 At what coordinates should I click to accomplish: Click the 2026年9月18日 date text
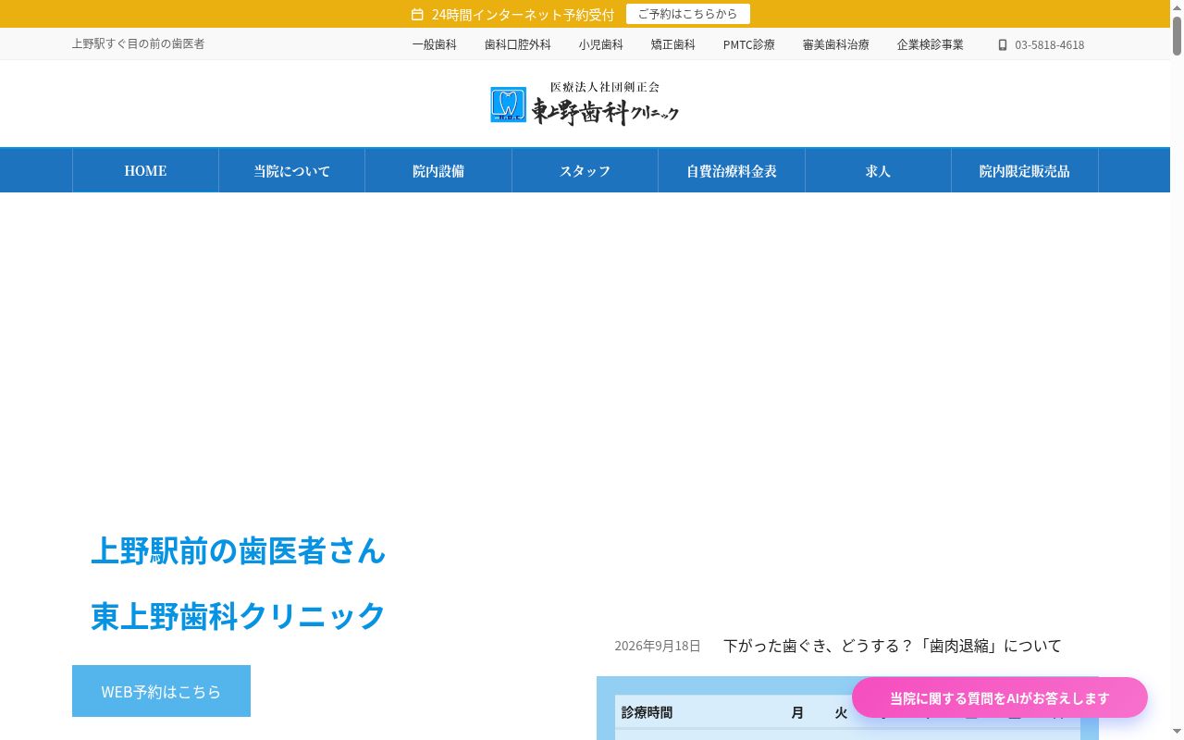pos(658,646)
